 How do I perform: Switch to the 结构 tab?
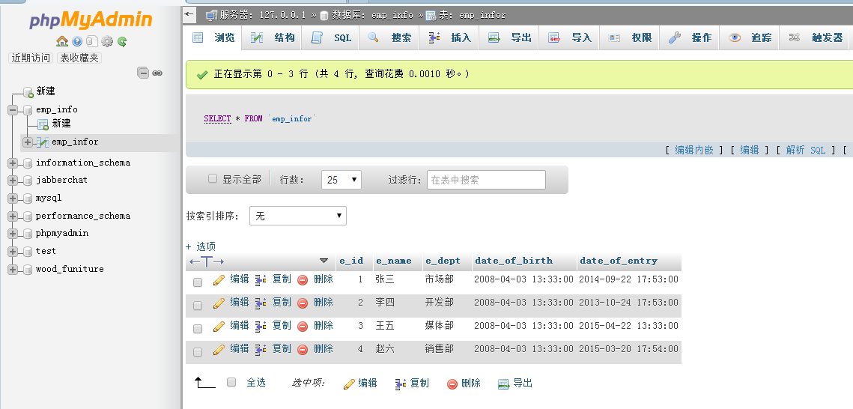(x=273, y=37)
